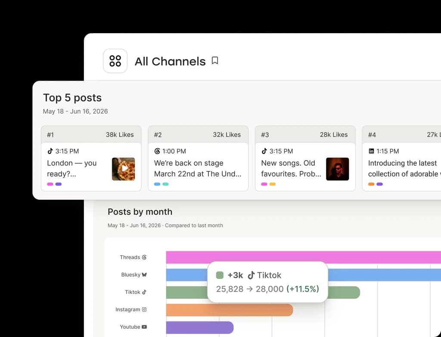The width and height of the screenshot is (441, 337).
Task: Click the Threads icon beside chart label
Action: click(144, 257)
